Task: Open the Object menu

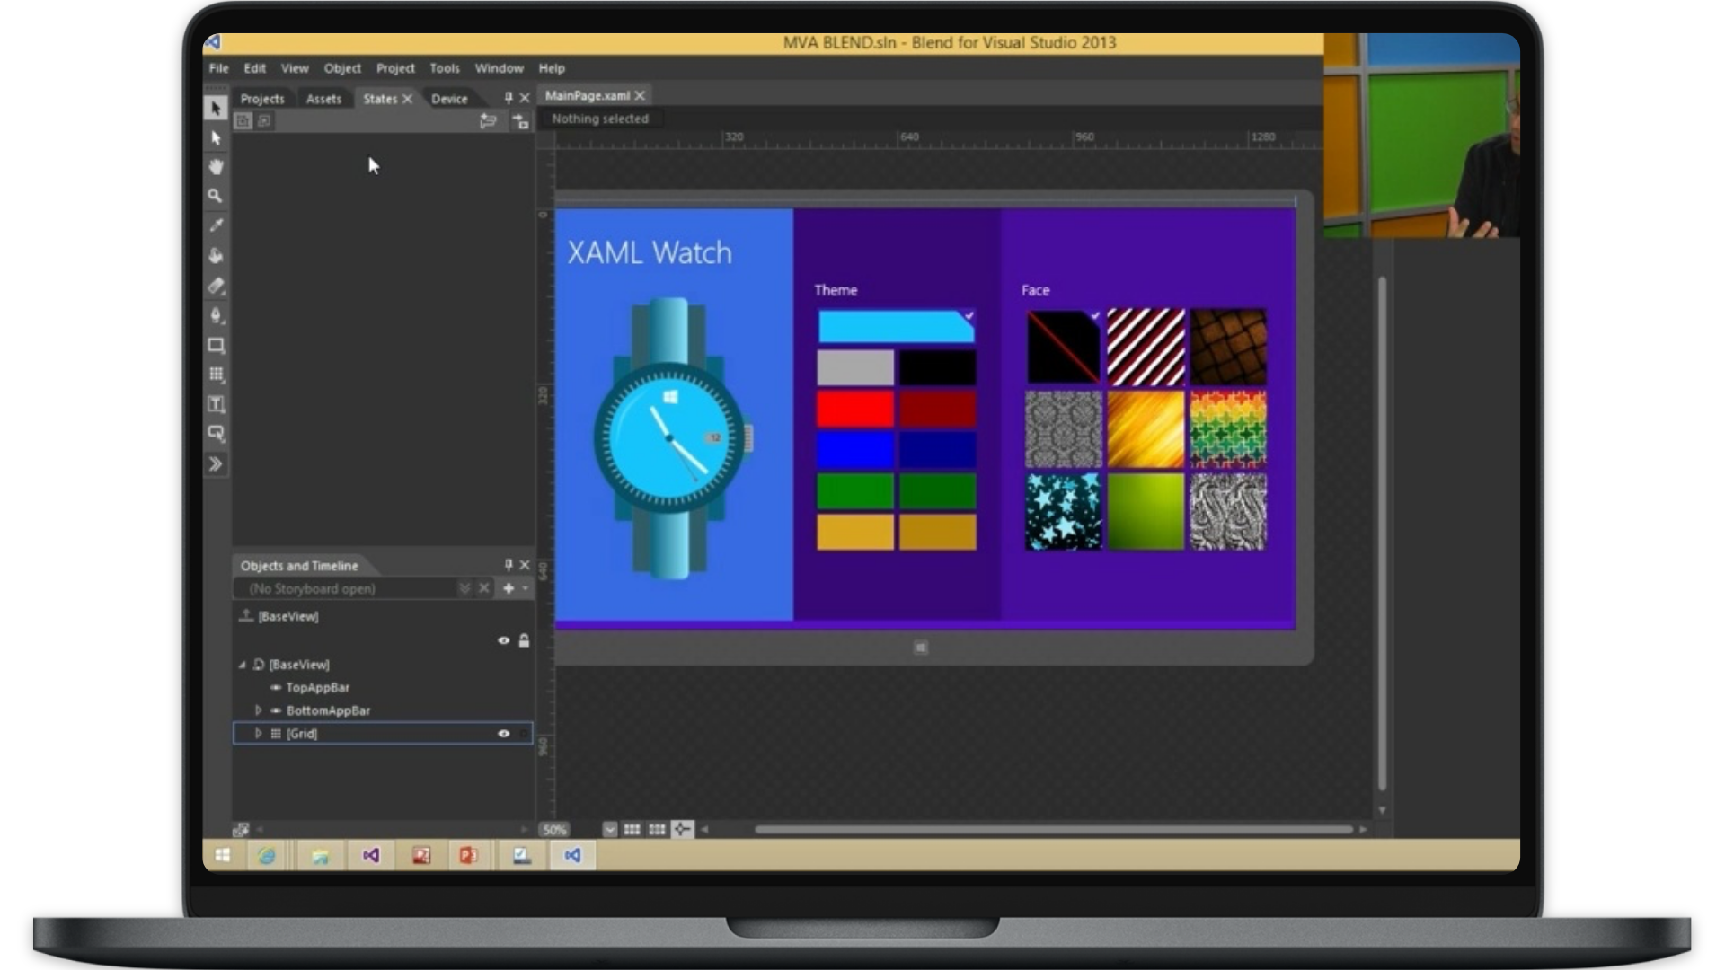Action: tap(342, 68)
